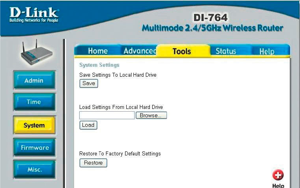Focus the settings file path field
300x188 pixels.
click(x=107, y=115)
